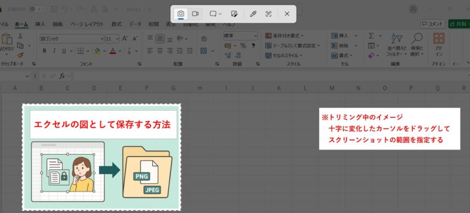The height and width of the screenshot is (213, 470).
Task: Toggle Bold formatting
Action: pyautogui.click(x=45, y=51)
